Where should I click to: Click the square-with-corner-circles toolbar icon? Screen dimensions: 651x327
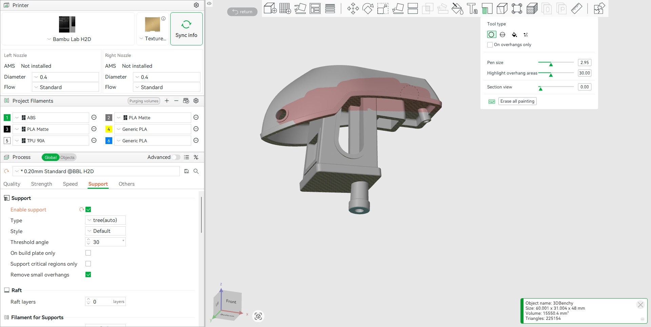517,8
